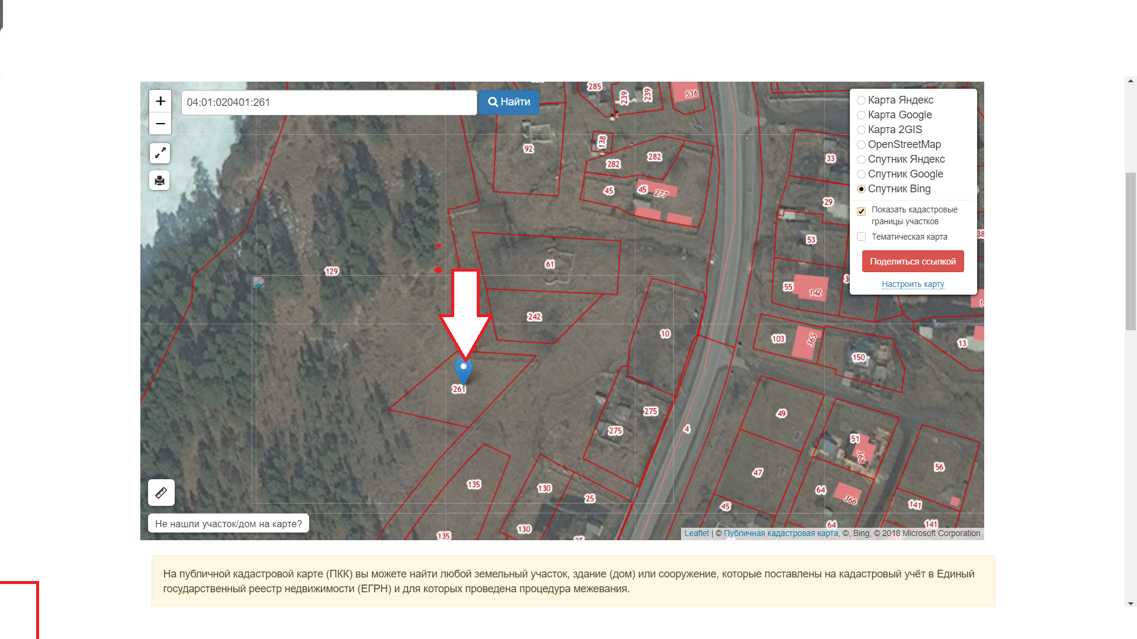This screenshot has width=1137, height=639.
Task: Click Поделиться ссылкой button
Action: (913, 262)
